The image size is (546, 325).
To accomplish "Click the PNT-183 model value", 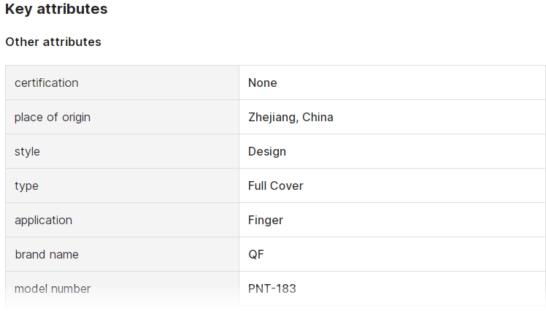I will coord(272,288).
